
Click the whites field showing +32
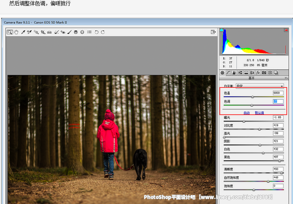(x=278, y=149)
